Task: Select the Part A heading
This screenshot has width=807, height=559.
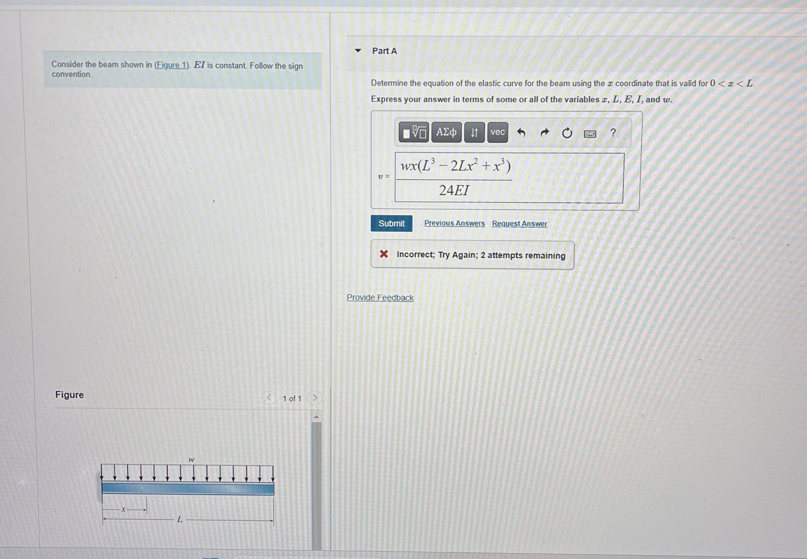Action: [x=384, y=51]
